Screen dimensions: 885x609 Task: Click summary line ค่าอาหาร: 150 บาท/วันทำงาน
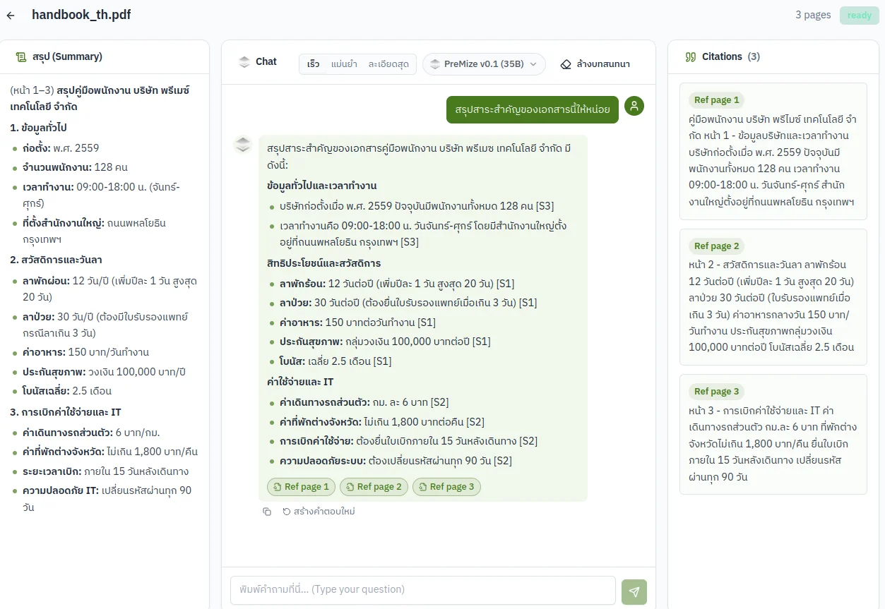85,352
